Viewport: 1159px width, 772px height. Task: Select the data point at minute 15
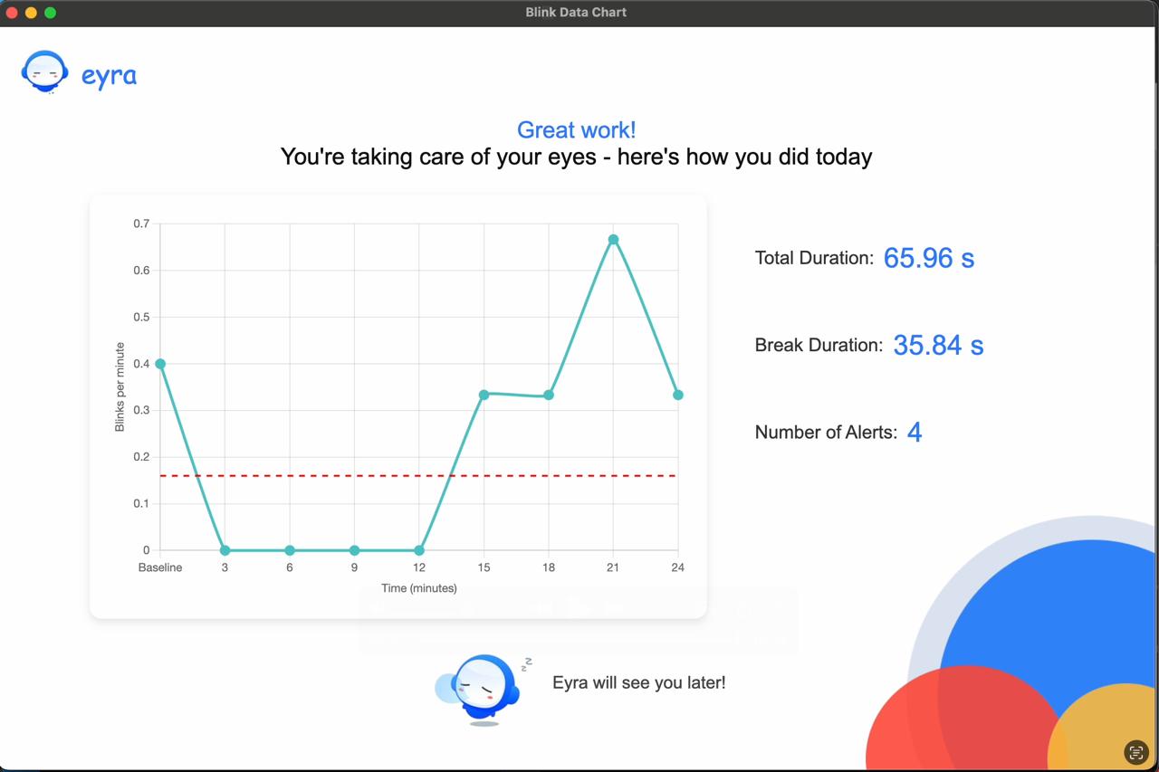click(484, 395)
